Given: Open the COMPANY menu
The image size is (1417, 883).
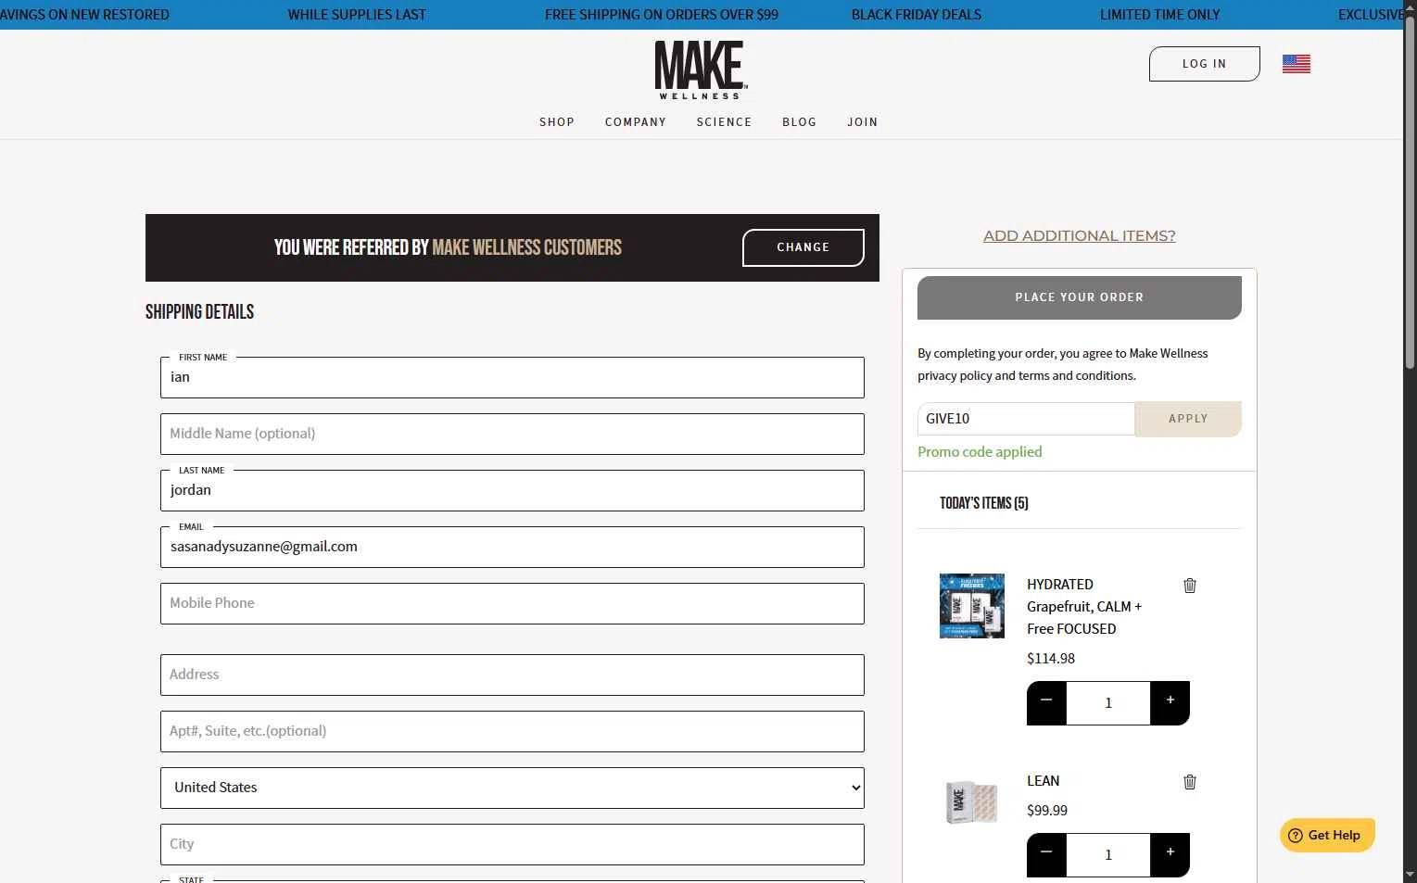Looking at the screenshot, I should click(636, 122).
